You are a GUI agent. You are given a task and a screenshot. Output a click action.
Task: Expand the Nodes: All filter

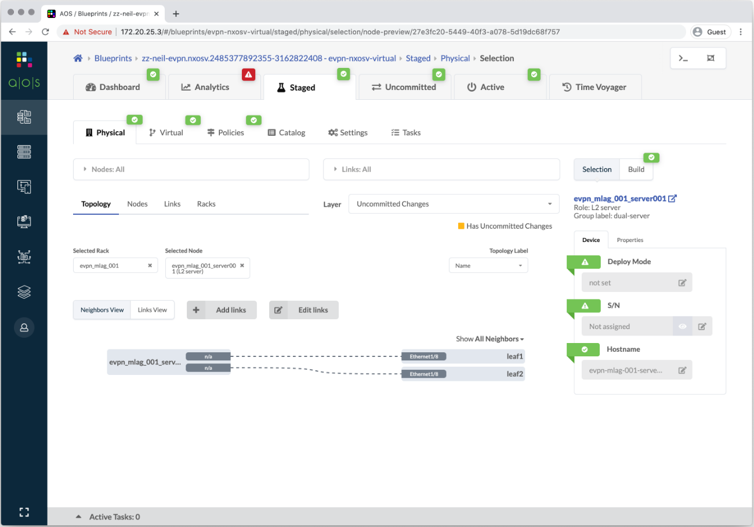pos(191,169)
